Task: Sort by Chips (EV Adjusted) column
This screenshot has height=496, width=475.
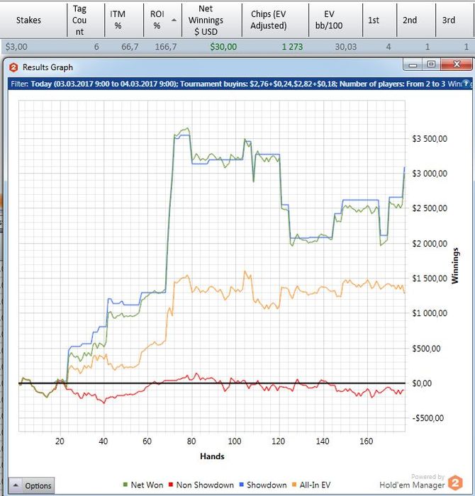Action: tap(275, 21)
